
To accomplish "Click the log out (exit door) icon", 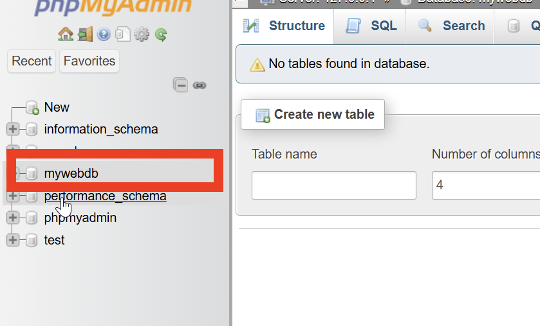I will [84, 34].
